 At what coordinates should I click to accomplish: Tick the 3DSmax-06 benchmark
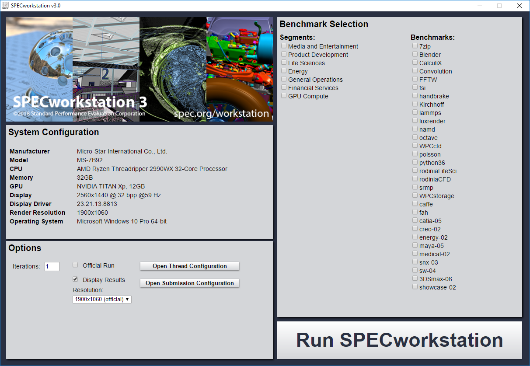click(415, 278)
